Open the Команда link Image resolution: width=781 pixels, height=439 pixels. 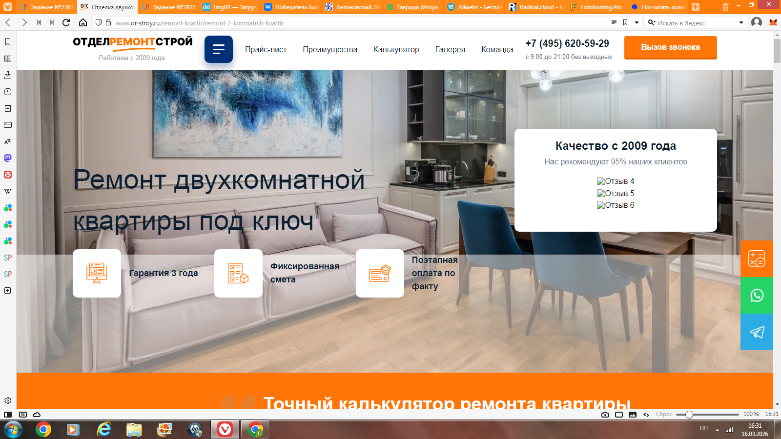pyautogui.click(x=497, y=49)
